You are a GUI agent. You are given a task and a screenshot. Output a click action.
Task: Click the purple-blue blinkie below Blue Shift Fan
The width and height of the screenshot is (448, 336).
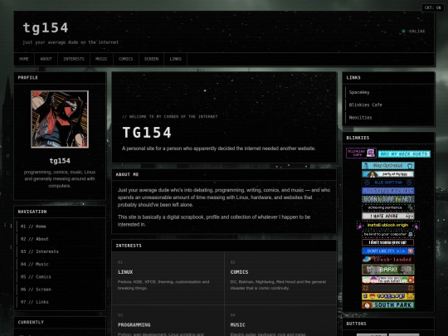pyautogui.click(x=388, y=191)
